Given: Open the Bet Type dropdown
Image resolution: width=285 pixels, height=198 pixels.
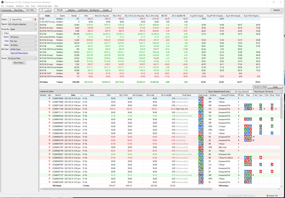Looking at the screenshot, I should [23, 49].
